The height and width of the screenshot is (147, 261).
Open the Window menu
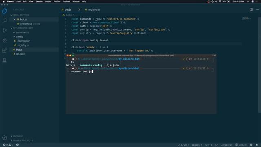click(76, 2)
